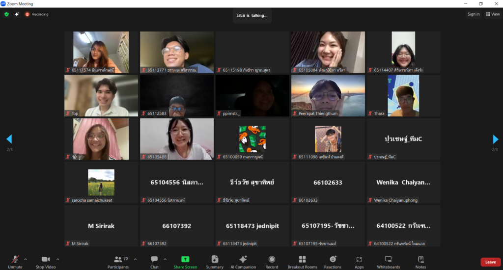Click the green encryption shield icon

pyautogui.click(x=6, y=14)
